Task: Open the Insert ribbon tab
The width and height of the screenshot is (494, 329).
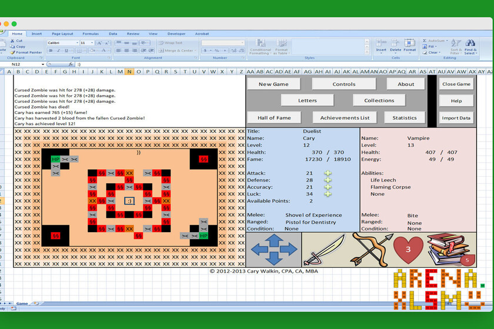Action: 36,33
